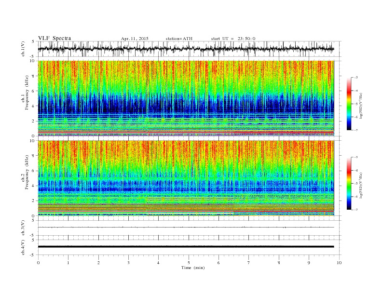Screen dimensions: 382x295
Task: Click the "ch.4(V)" y-axis label
Action: click(x=23, y=247)
